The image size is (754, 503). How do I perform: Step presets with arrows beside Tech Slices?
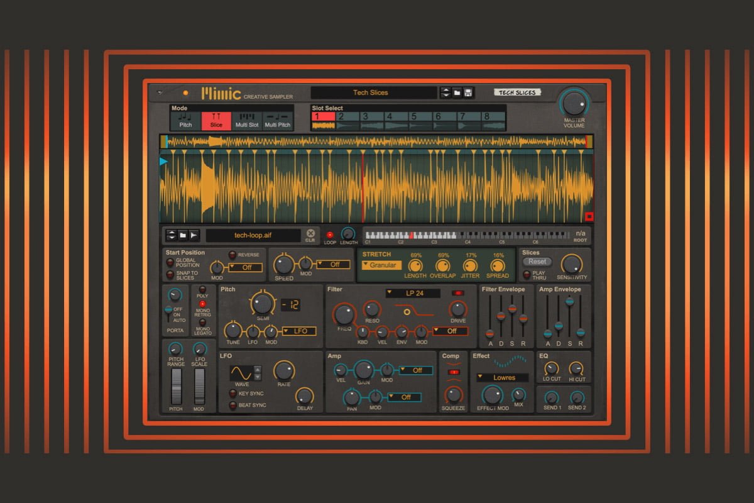click(x=446, y=93)
